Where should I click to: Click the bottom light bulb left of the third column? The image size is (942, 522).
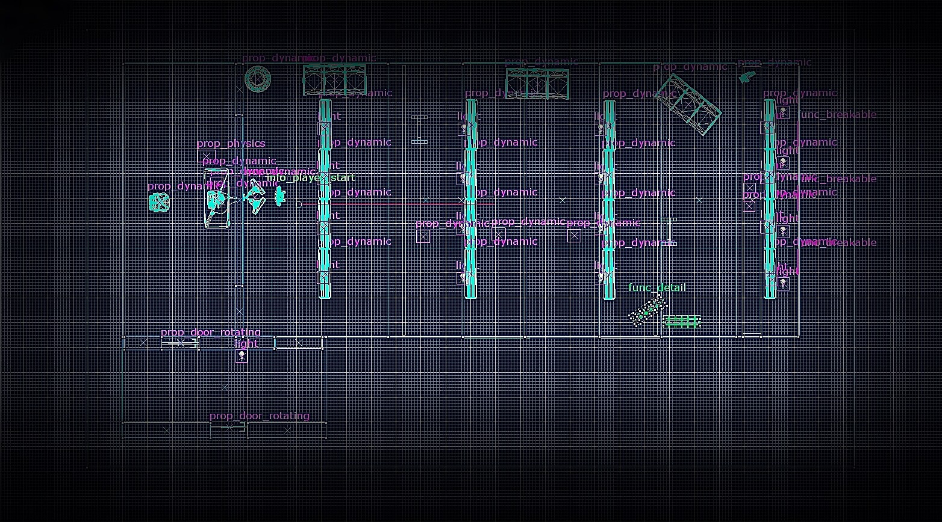tap(600, 277)
